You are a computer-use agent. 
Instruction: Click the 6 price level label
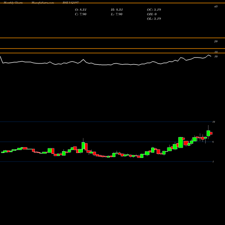coord(213,142)
